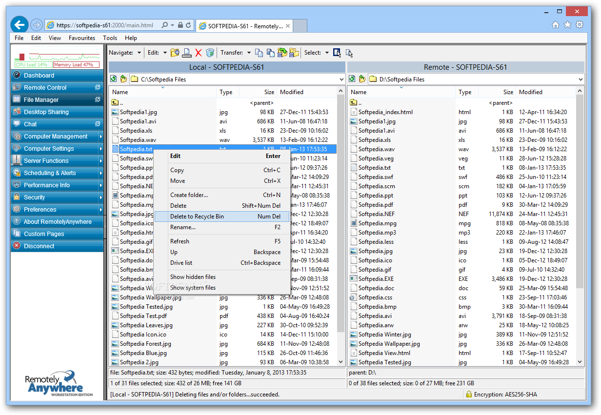Go up one folder in the Local pane
This screenshot has width=601, height=415.
click(123, 79)
